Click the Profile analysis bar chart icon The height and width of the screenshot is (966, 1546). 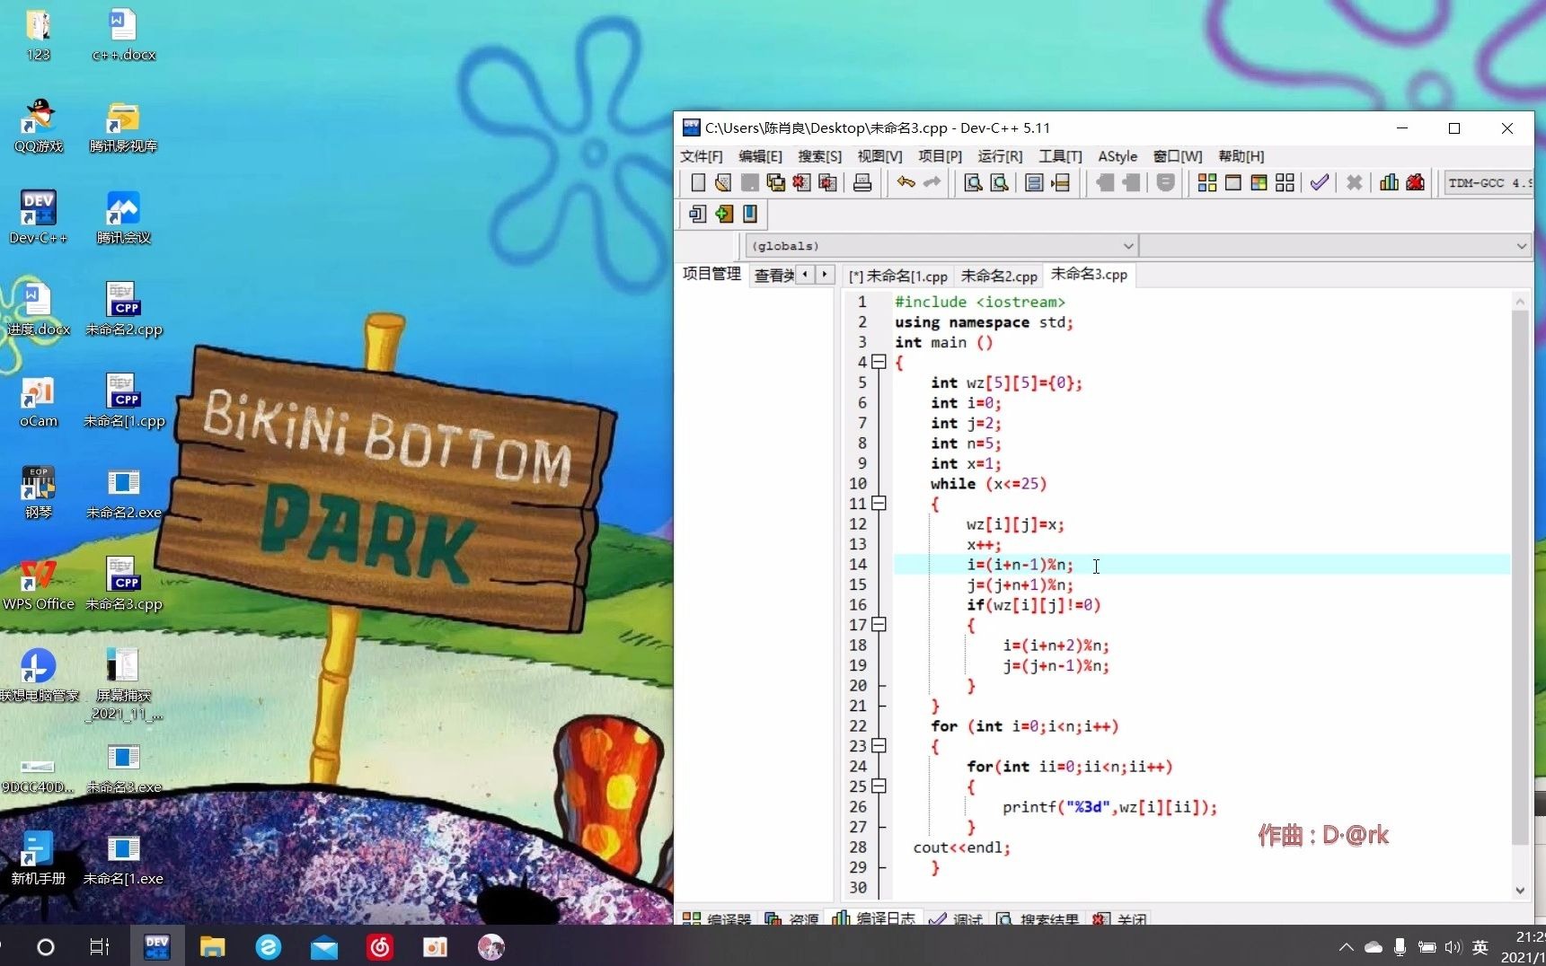pyautogui.click(x=1389, y=183)
